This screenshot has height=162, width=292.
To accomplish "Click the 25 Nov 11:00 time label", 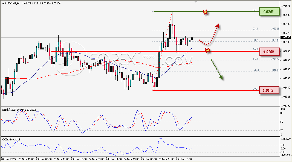I will [166, 159].
